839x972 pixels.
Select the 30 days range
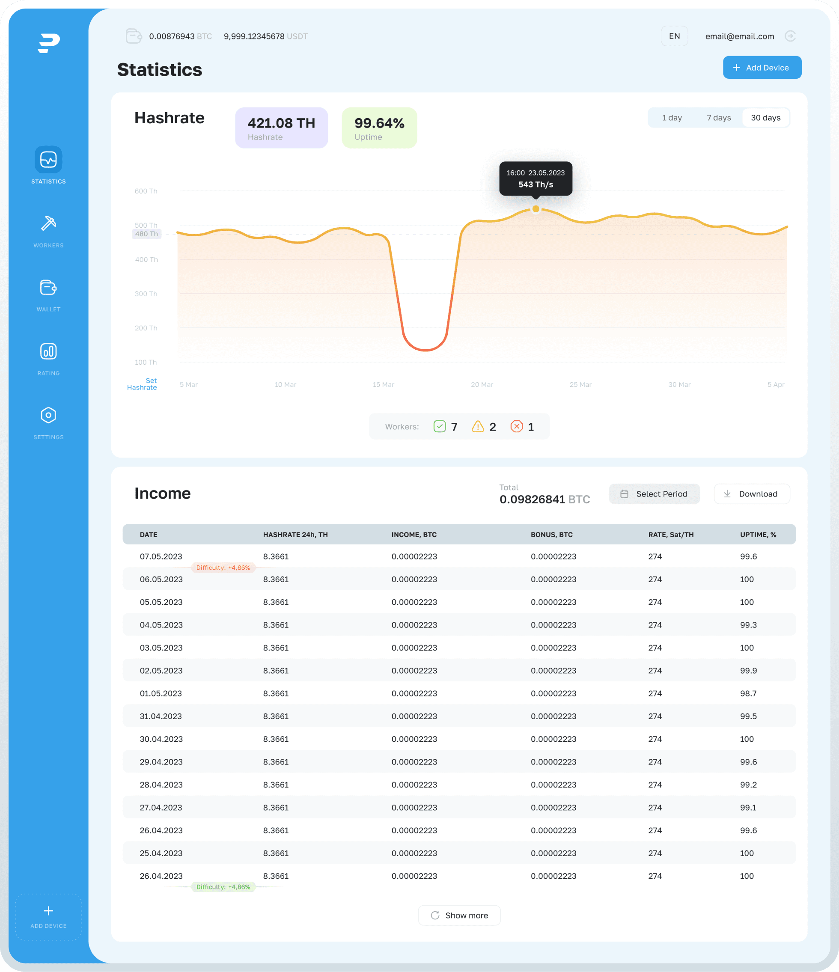click(x=765, y=118)
